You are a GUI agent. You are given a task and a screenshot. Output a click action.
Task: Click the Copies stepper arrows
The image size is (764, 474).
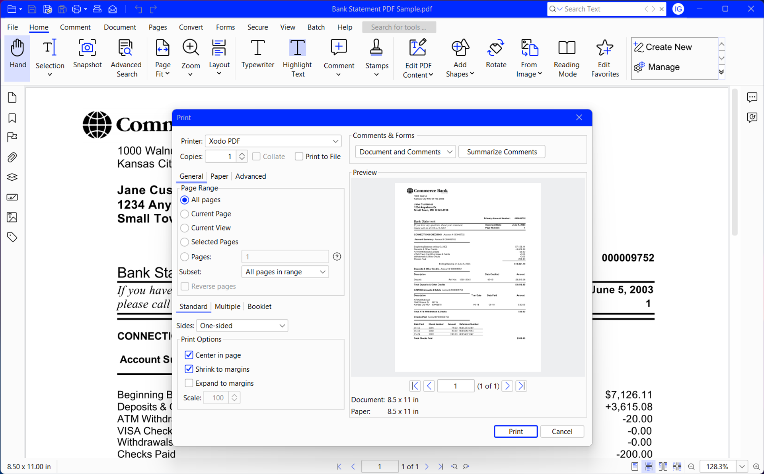pyautogui.click(x=242, y=156)
